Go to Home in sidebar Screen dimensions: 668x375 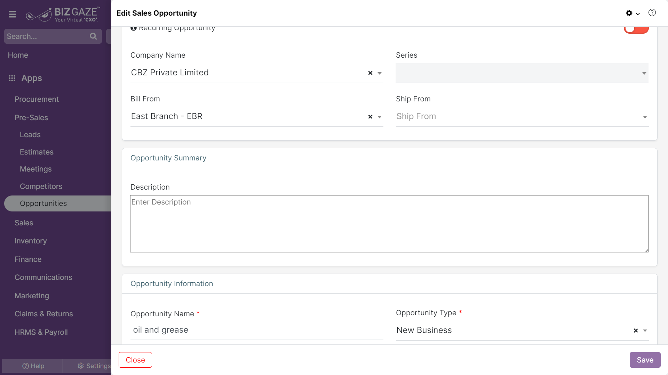point(18,55)
